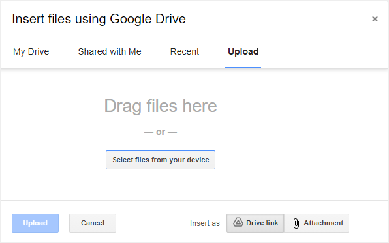Switch to the My Drive tab
This screenshot has width=389, height=243.
pyautogui.click(x=31, y=51)
